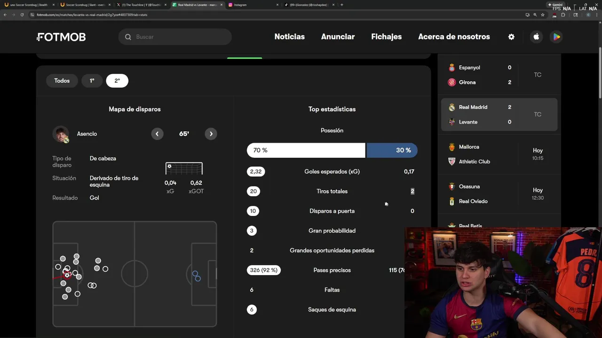Click the search magnifier icon

coord(128,37)
